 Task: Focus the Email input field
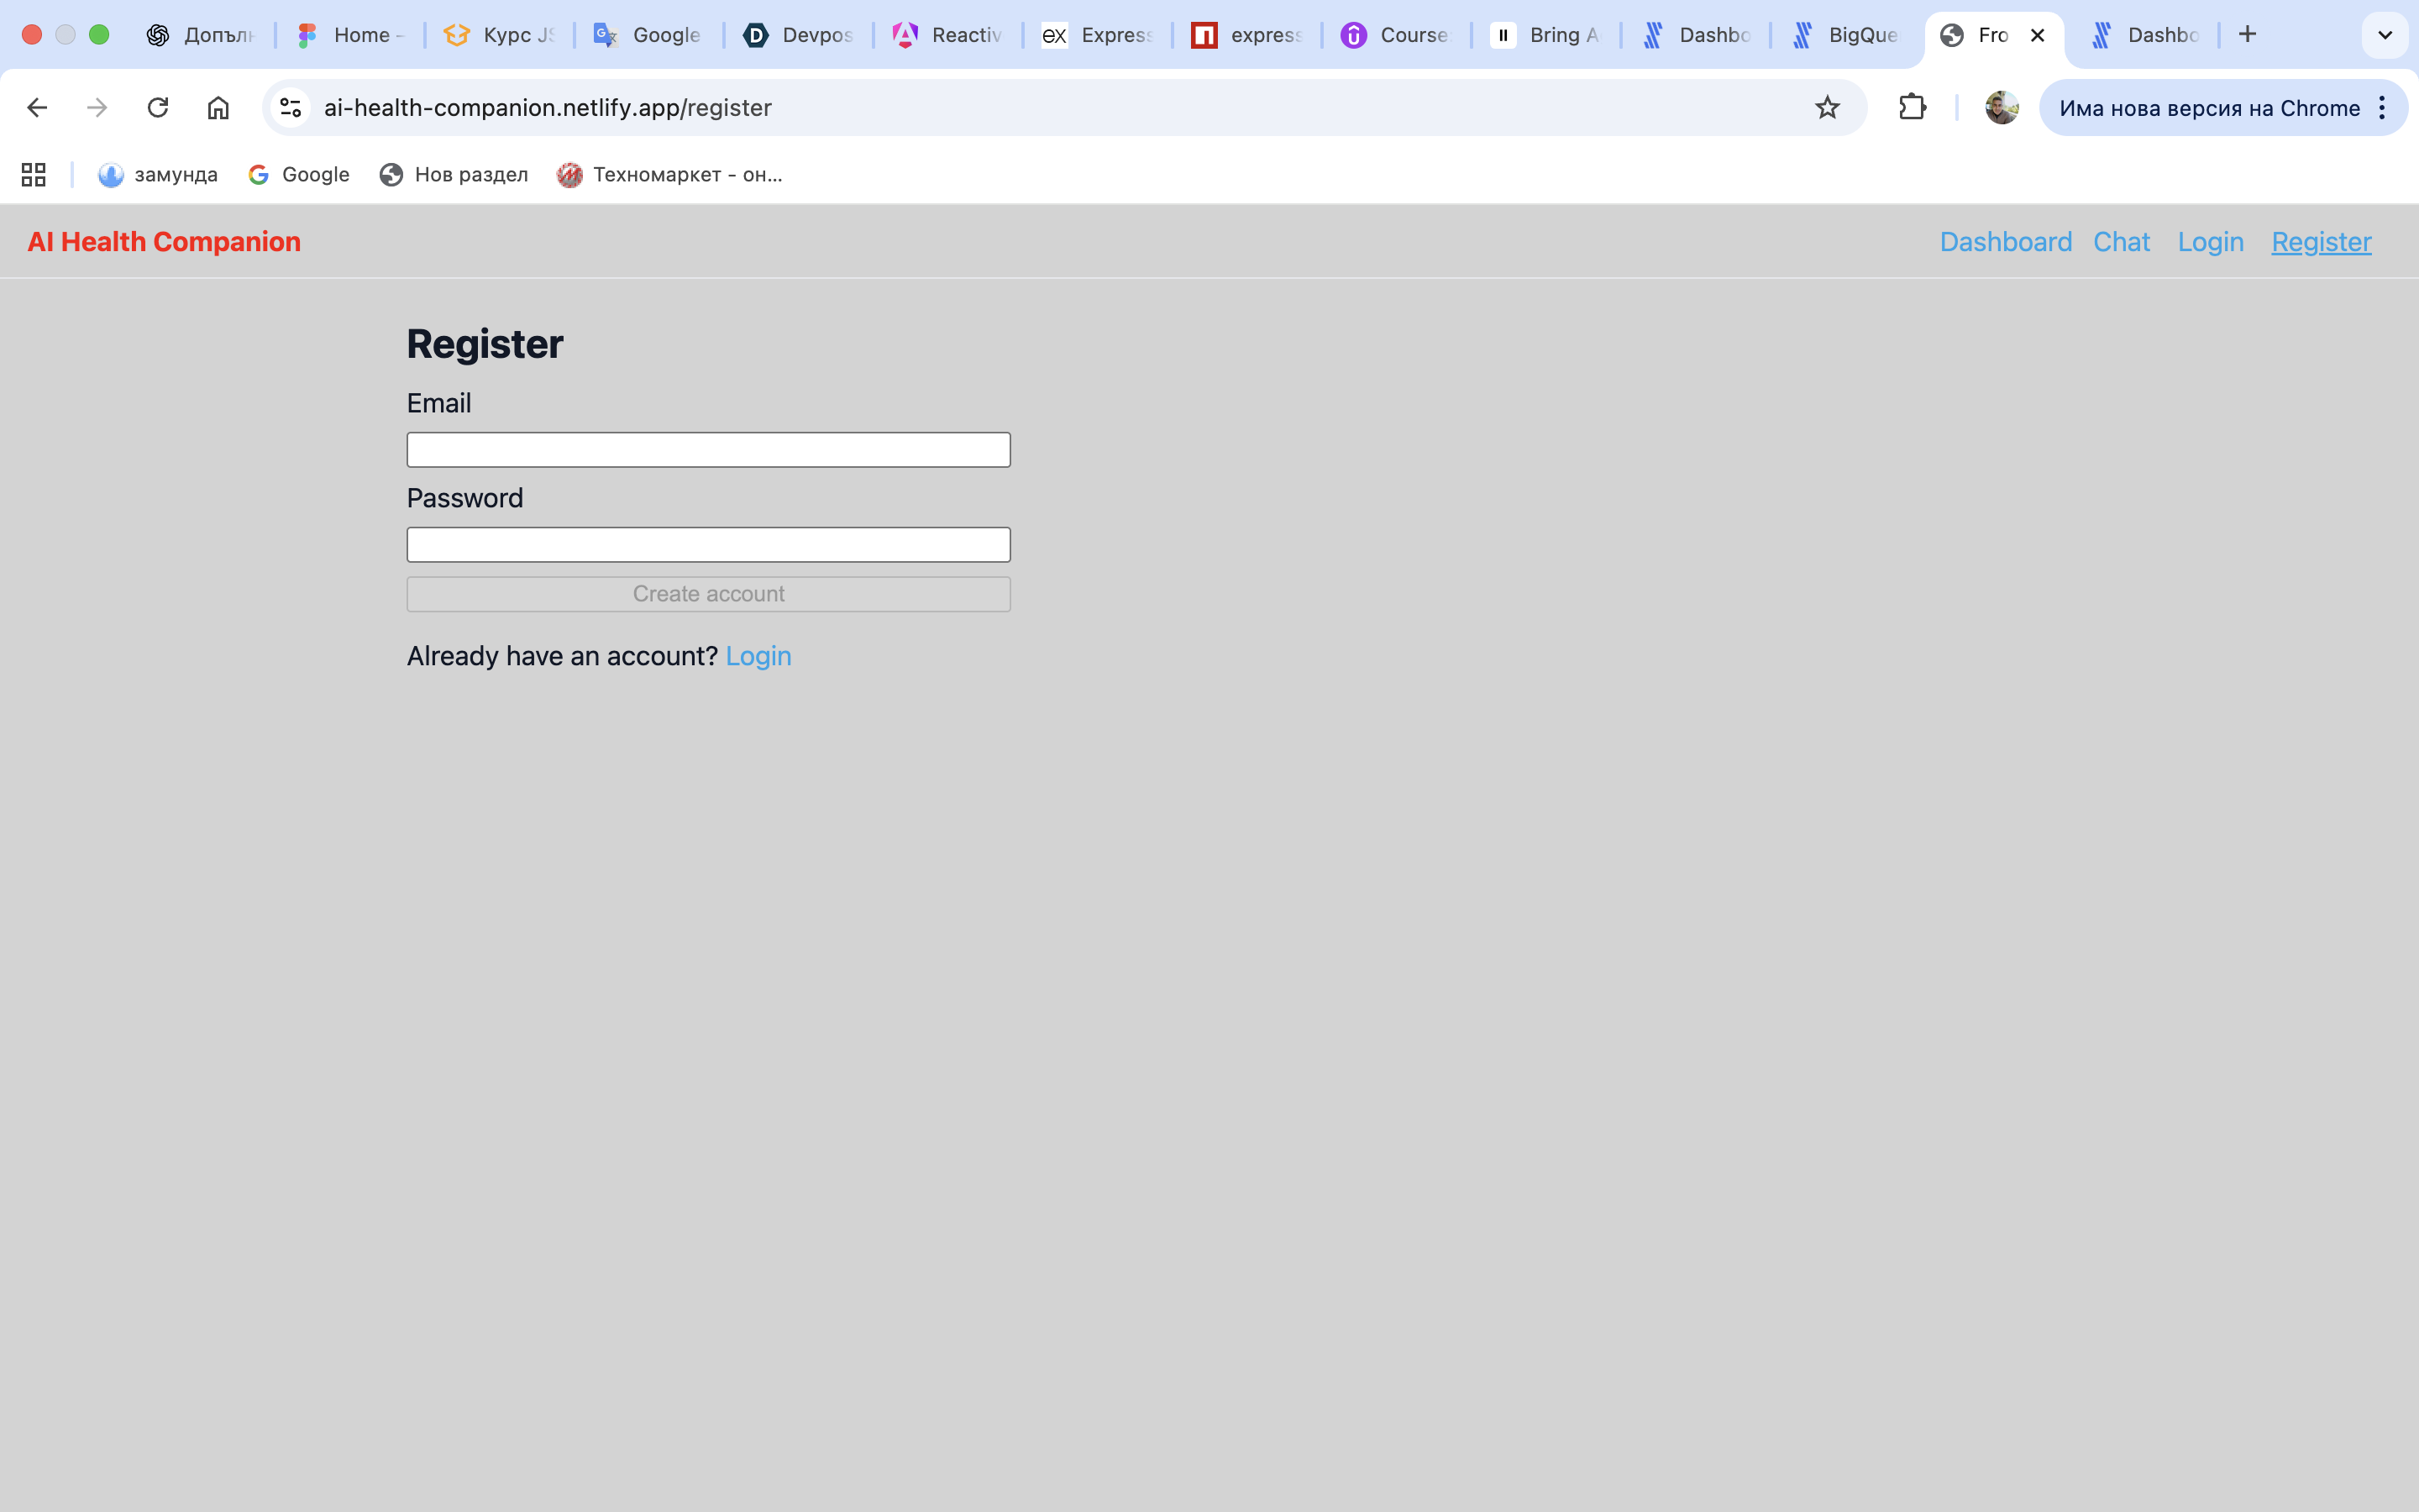[x=708, y=450]
